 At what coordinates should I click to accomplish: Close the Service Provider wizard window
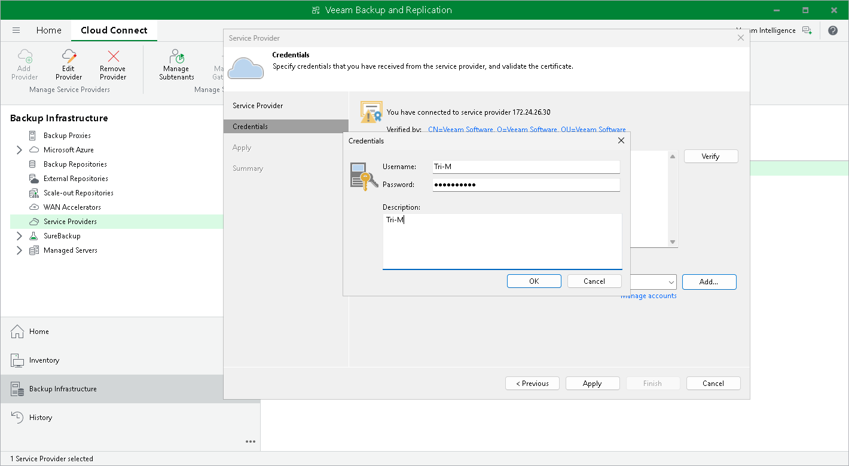[x=741, y=38]
